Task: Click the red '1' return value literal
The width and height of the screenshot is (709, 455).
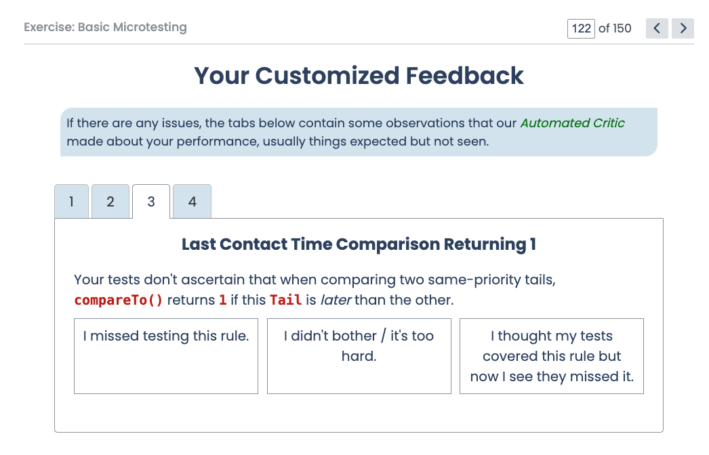Action: pyautogui.click(x=222, y=300)
